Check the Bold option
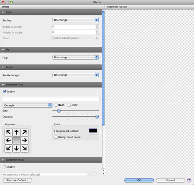This screenshot has height=185, width=194. [x=56, y=105]
